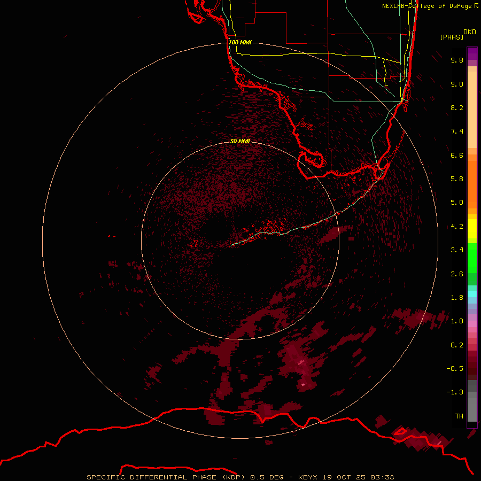The height and width of the screenshot is (481, 481).
Task: Click the 3.4 legend value
Action: [457, 250]
